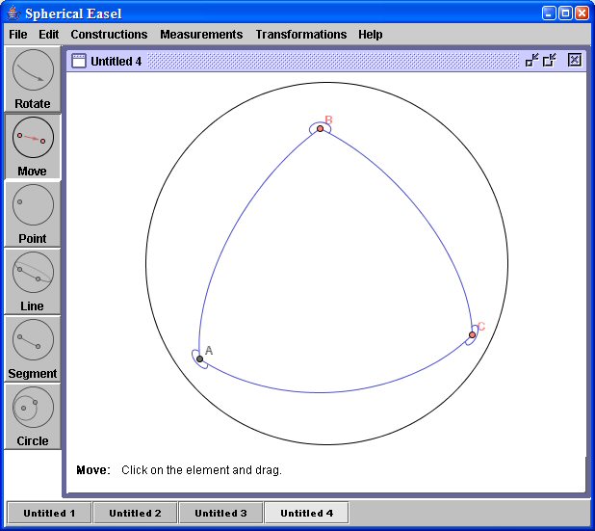Select the Rotate tool

tap(33, 79)
